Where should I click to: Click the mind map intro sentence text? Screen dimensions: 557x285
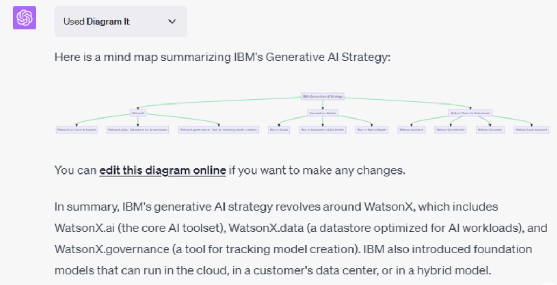coord(222,57)
